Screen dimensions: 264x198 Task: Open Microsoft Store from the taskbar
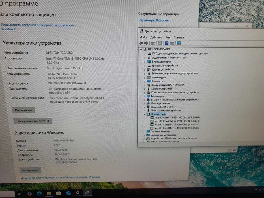pyautogui.click(x=58, y=193)
